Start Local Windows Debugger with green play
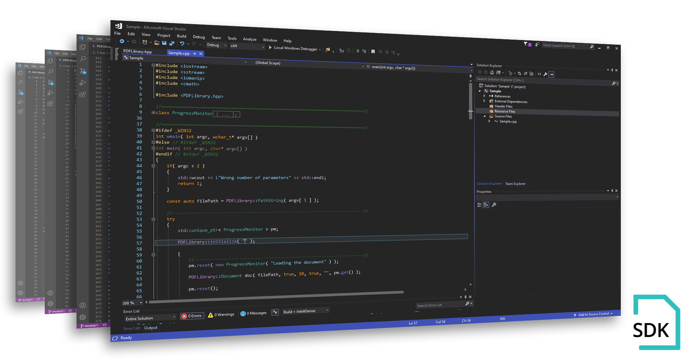Viewport: 693px width, 362px height. [x=270, y=48]
